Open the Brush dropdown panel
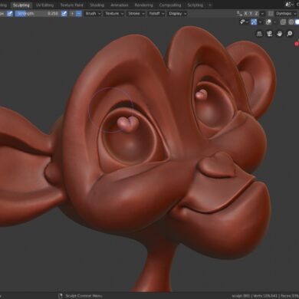The image size is (299, 299). coord(93,14)
